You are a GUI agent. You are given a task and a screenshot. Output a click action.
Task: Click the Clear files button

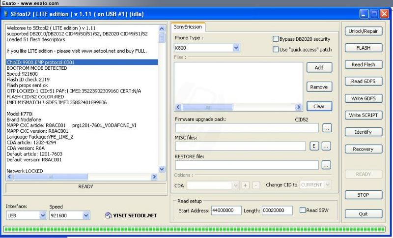[319, 106]
